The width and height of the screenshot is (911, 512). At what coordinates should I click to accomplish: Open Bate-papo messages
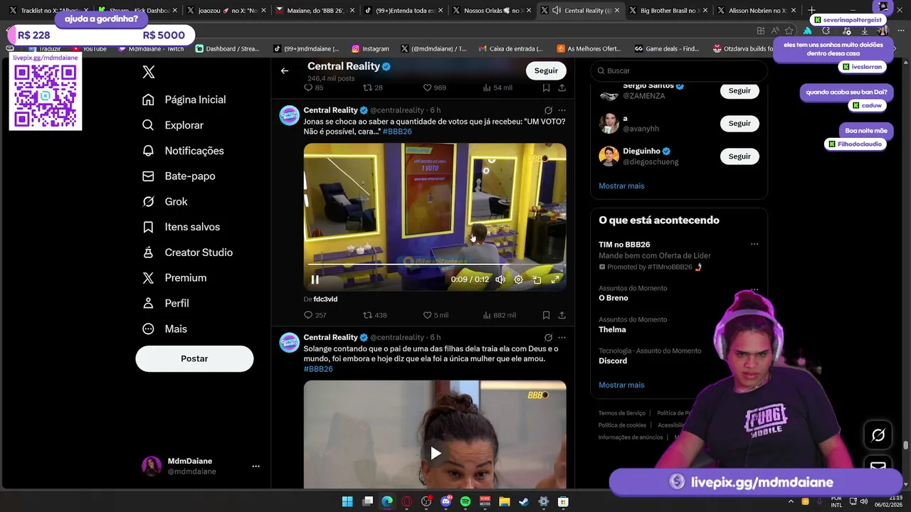[x=179, y=176]
